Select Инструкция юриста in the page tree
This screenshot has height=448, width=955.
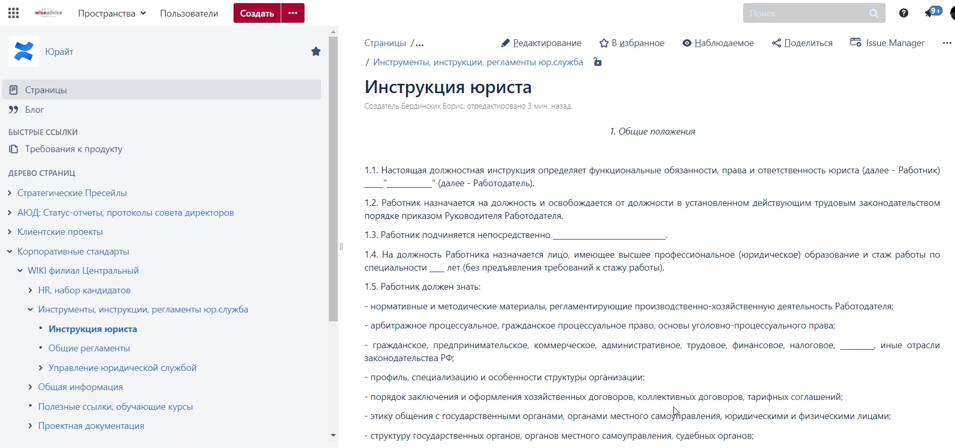(93, 329)
